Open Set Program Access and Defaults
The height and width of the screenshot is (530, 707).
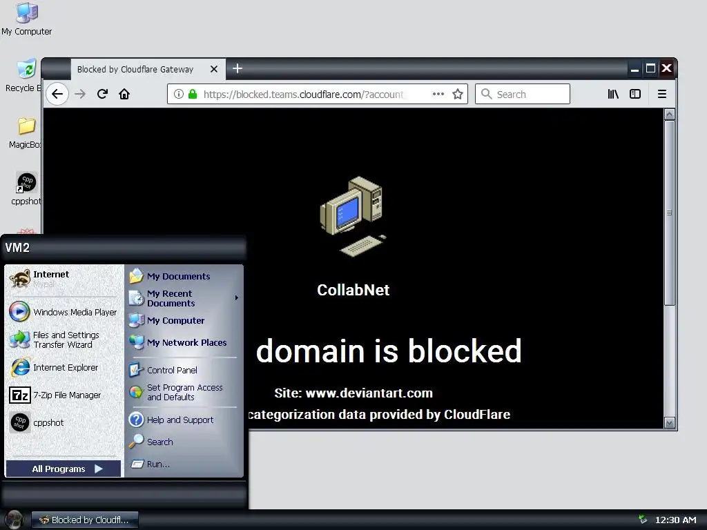(184, 392)
